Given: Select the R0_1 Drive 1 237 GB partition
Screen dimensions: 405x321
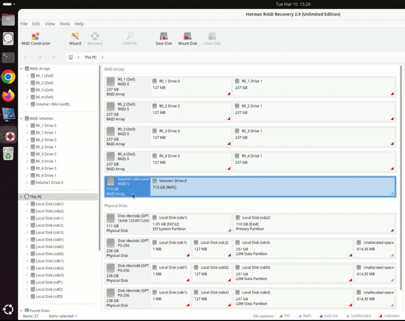Looking at the screenshot, I should [314, 87].
